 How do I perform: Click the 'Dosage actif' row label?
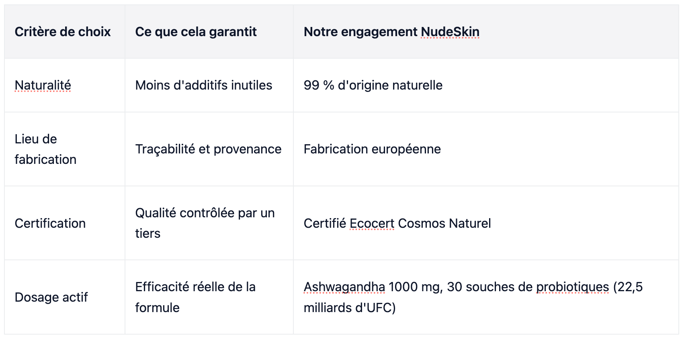tap(51, 297)
